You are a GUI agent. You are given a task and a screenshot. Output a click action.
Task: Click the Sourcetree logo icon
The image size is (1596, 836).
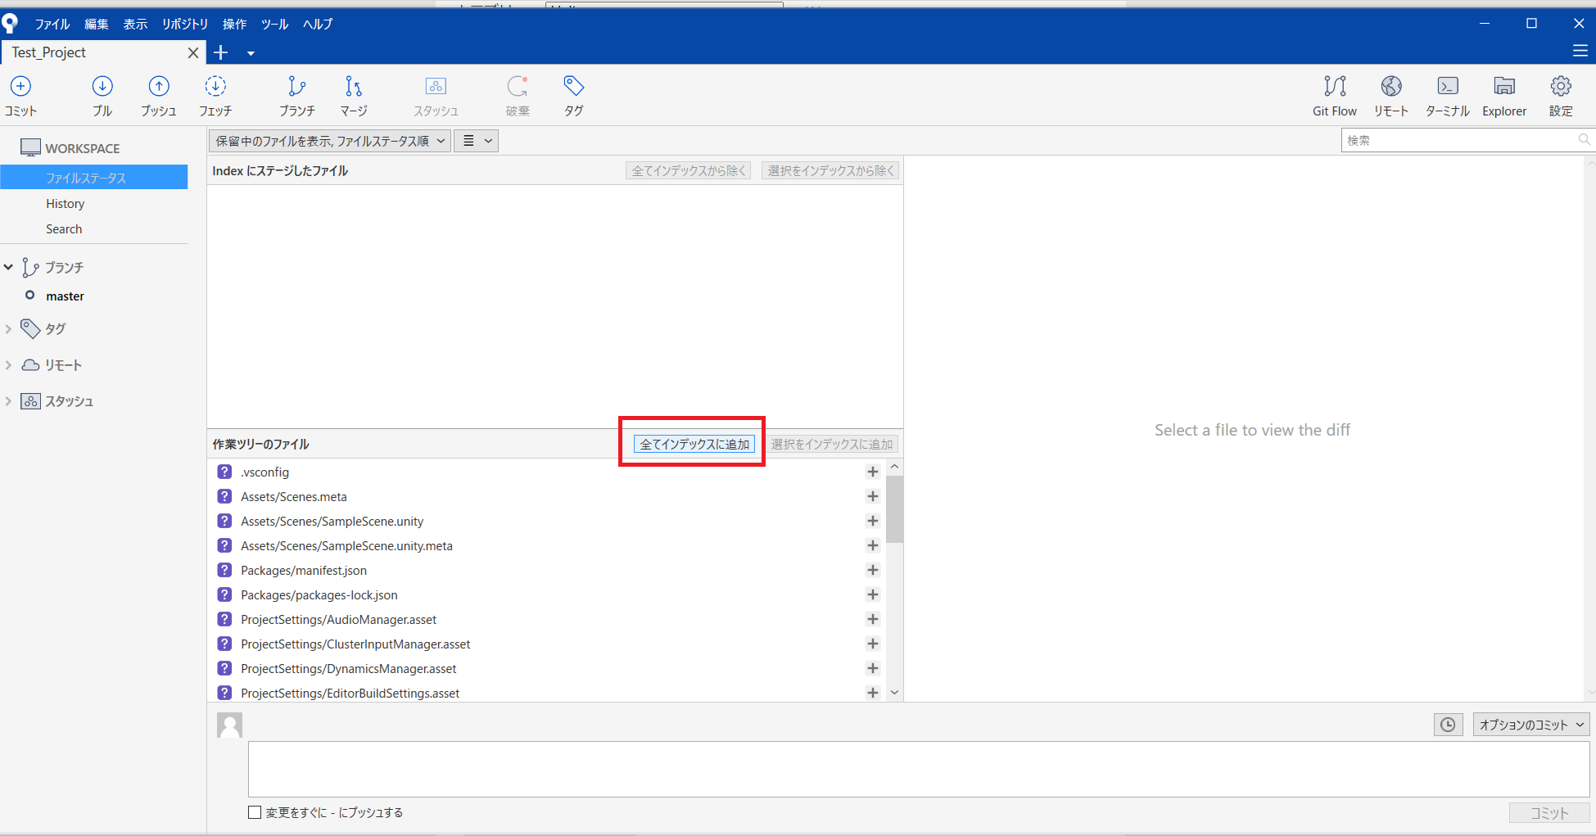[x=11, y=24]
